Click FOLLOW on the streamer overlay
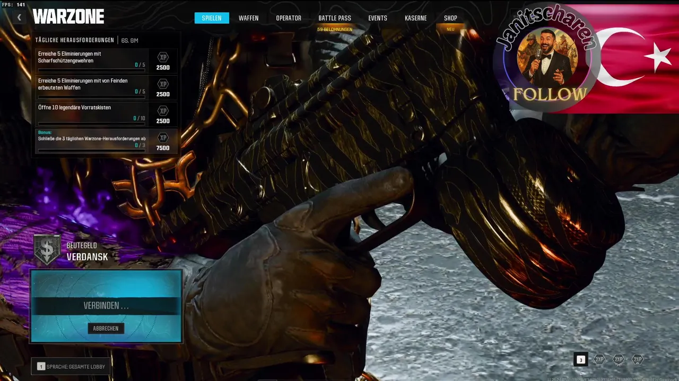 (x=550, y=95)
